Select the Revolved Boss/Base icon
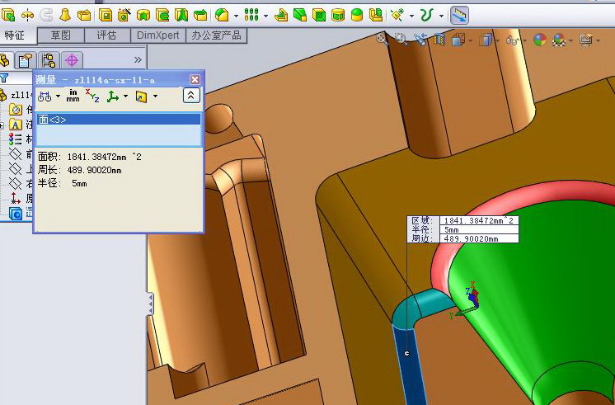 click(27, 16)
